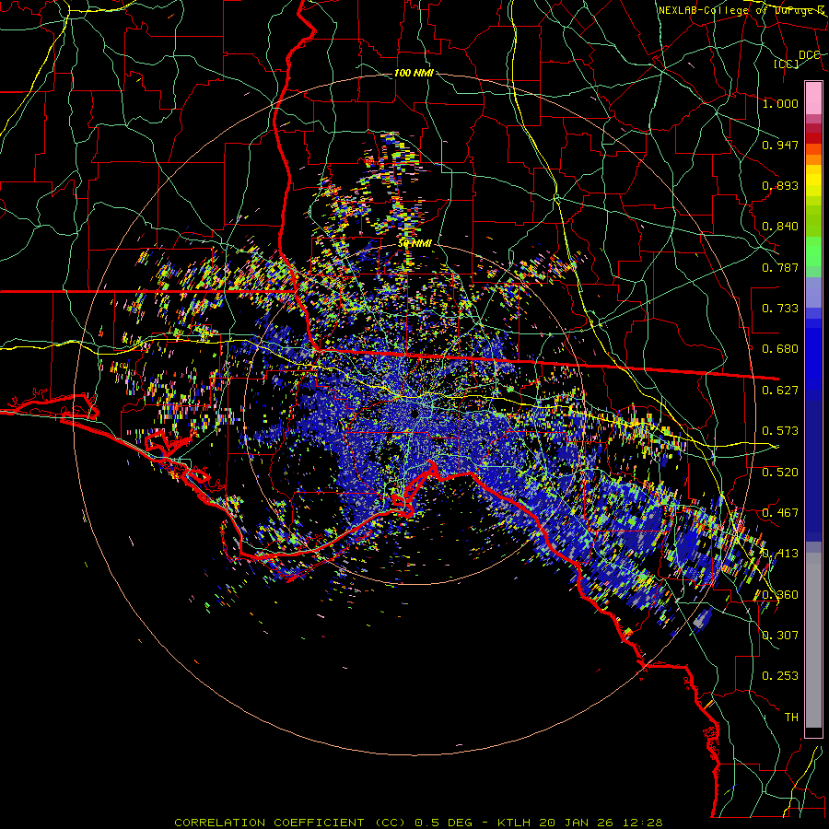Click the 0.307 colorbar value

tap(780, 636)
